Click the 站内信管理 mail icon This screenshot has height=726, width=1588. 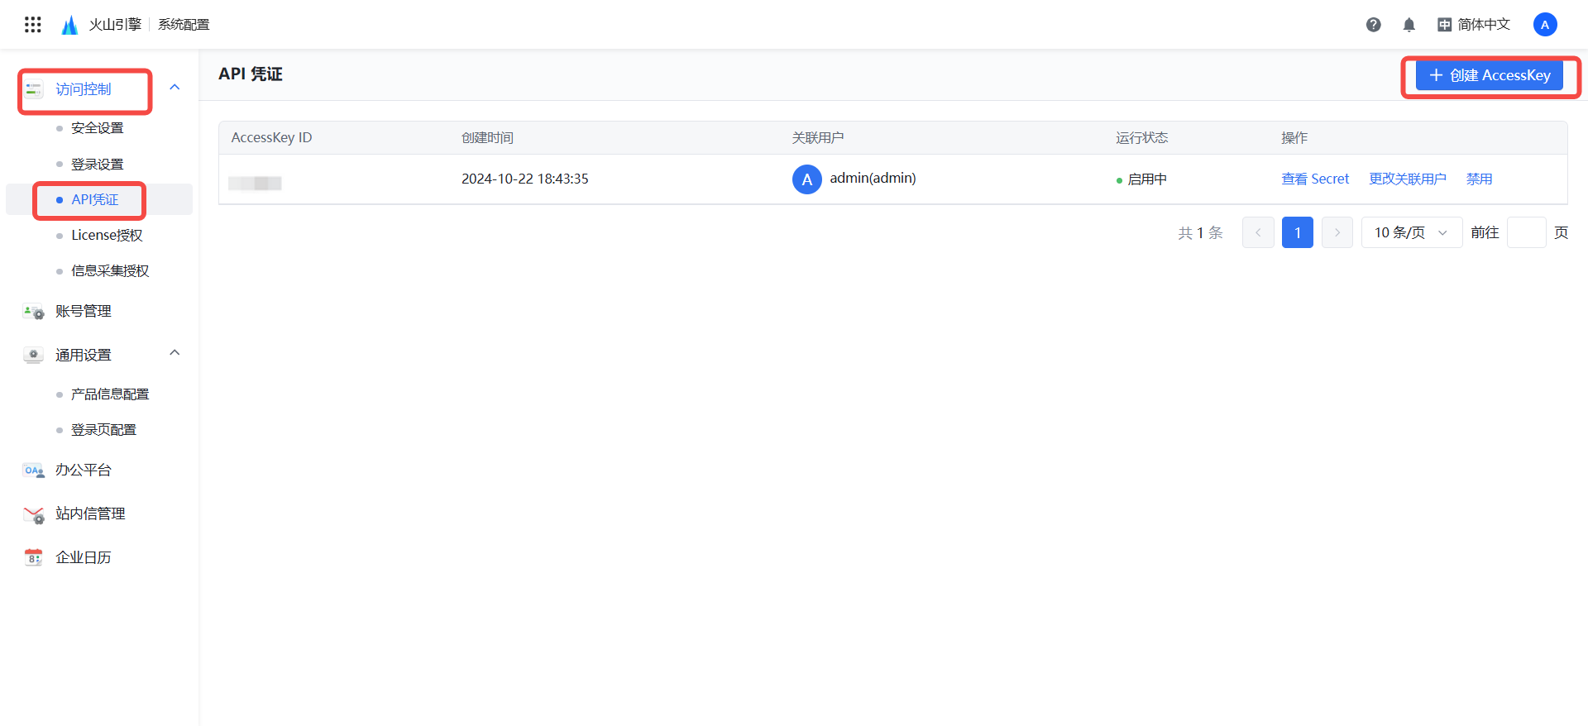33,514
